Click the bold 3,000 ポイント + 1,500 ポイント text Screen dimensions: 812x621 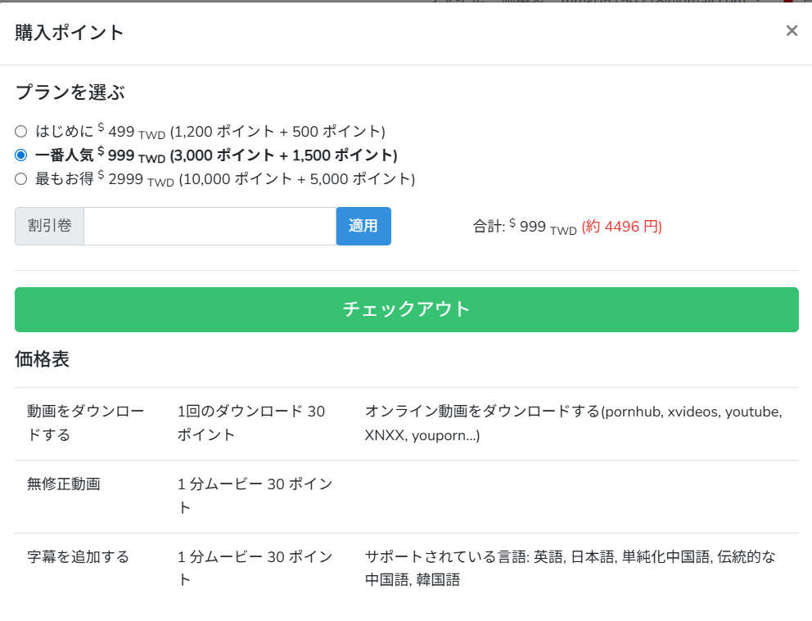pos(283,155)
